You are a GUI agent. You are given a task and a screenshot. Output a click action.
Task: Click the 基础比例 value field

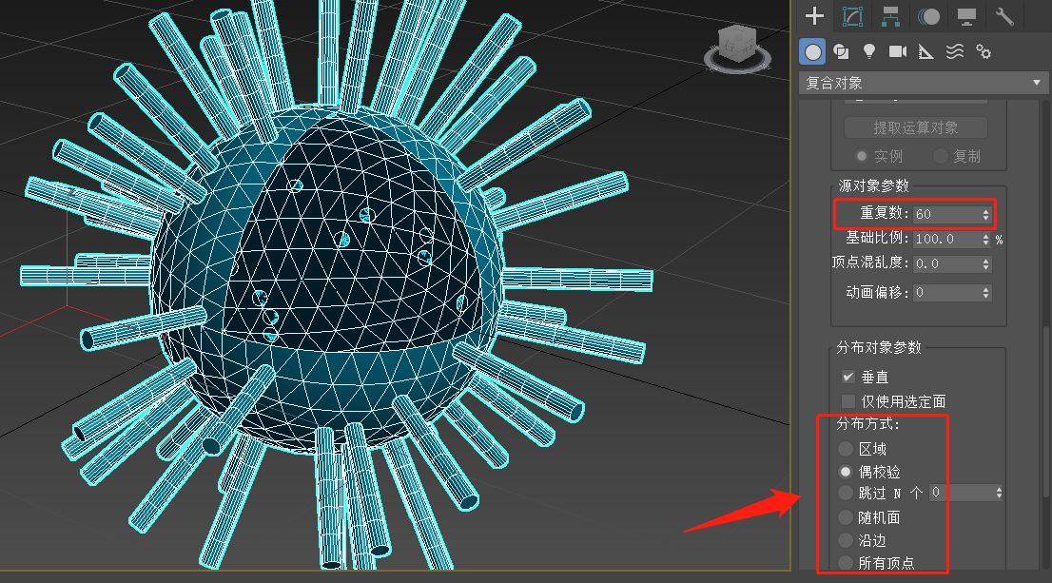(946, 239)
